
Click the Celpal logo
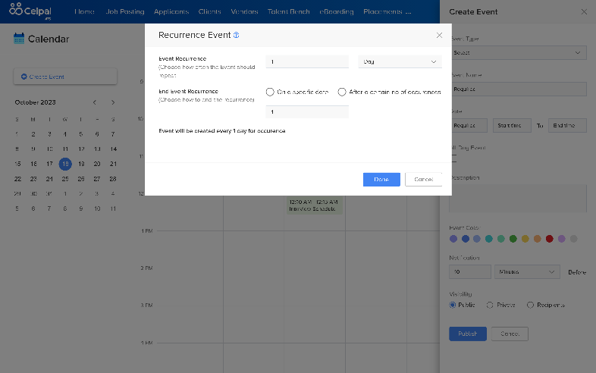point(30,11)
